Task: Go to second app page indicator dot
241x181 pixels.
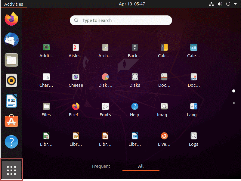Action: [x=233, y=103]
